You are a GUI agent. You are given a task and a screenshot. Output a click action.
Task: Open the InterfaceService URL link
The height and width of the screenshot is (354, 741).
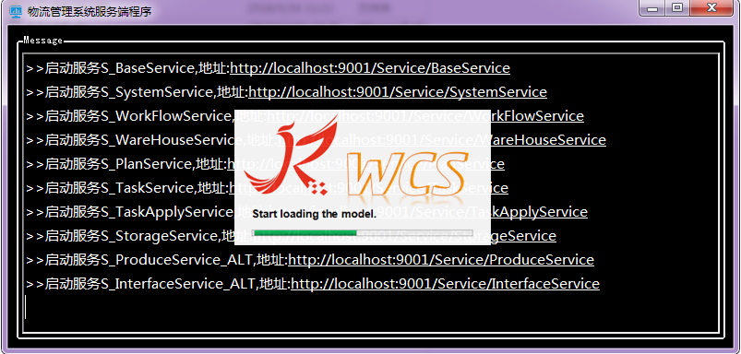445,284
